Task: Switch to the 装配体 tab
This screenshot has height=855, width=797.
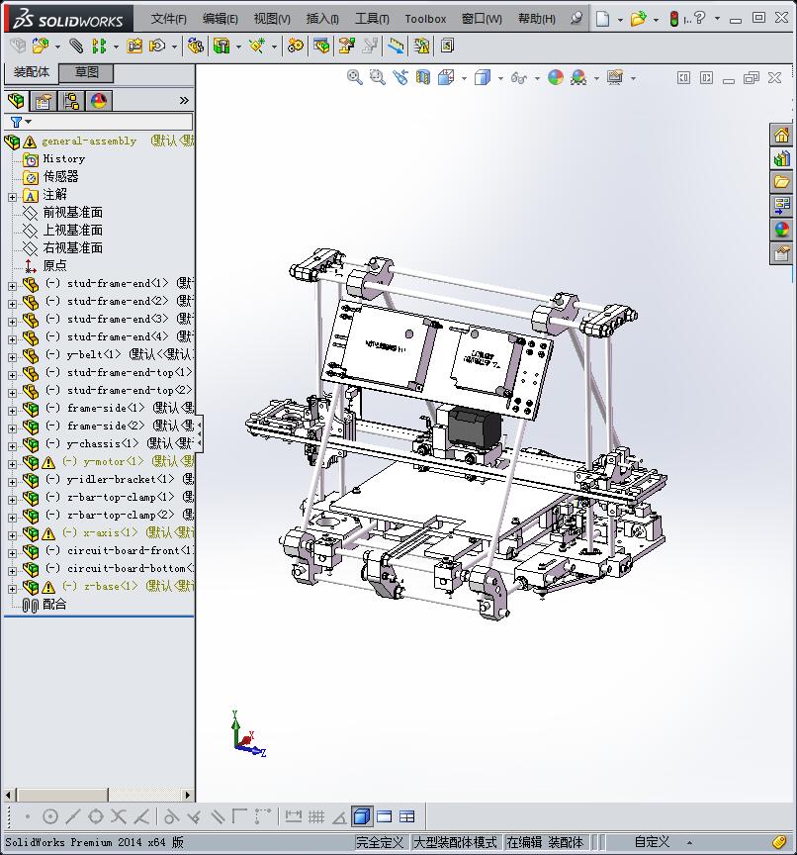Action: (31, 72)
